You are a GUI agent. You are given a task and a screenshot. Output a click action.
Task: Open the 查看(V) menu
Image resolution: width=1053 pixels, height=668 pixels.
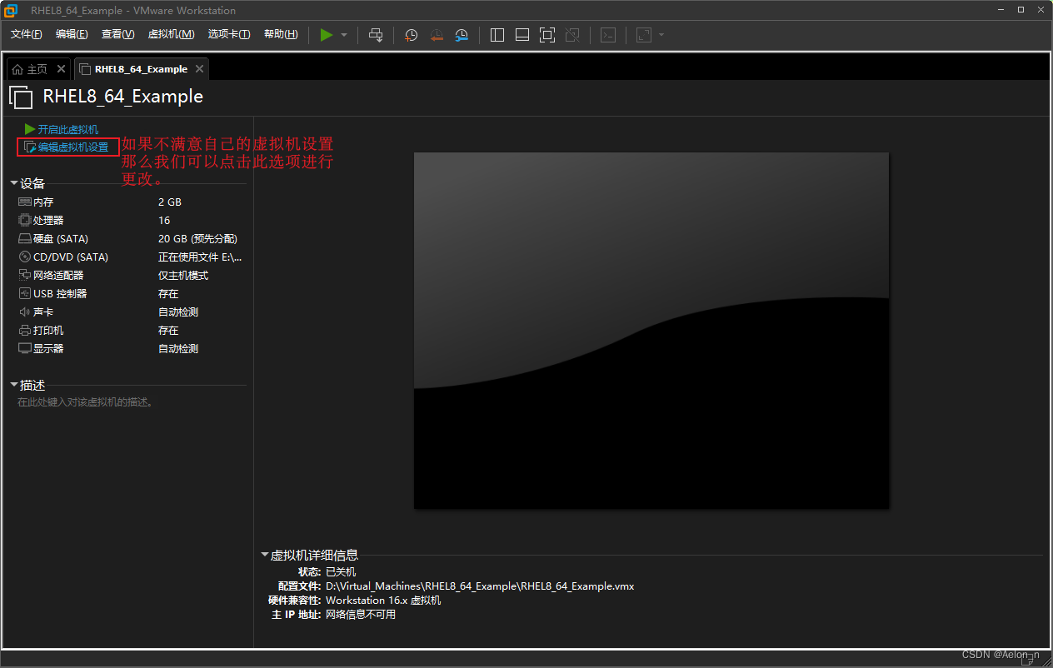pos(117,34)
